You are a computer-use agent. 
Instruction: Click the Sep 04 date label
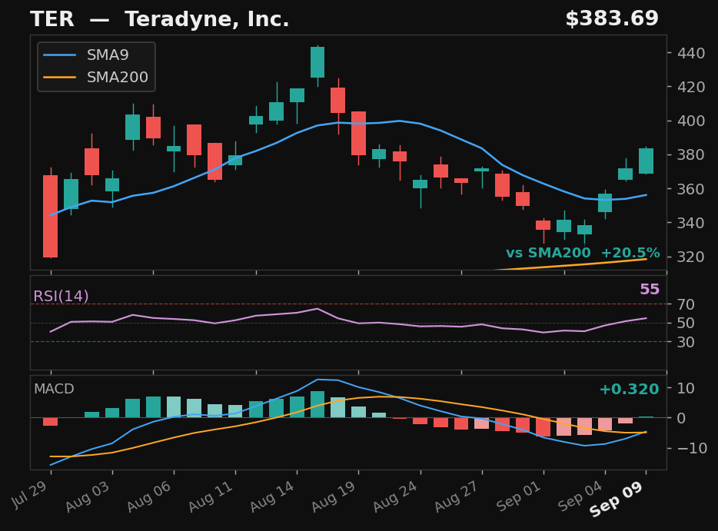(580, 496)
